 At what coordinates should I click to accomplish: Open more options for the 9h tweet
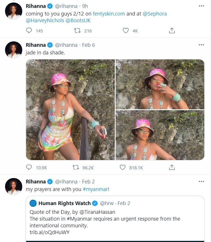pyautogui.click(x=201, y=6)
